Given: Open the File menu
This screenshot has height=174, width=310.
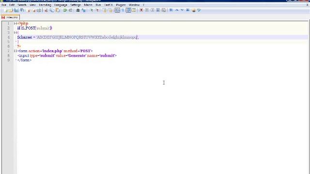Looking at the screenshot, I should (x=4, y=5).
